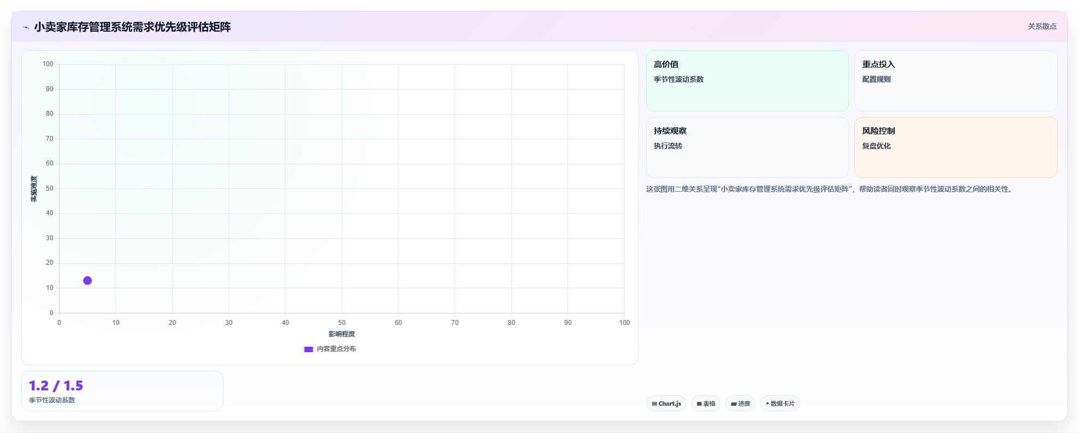The width and height of the screenshot is (1079, 433).
Task: Select the 进度 tag chip
Action: point(740,404)
